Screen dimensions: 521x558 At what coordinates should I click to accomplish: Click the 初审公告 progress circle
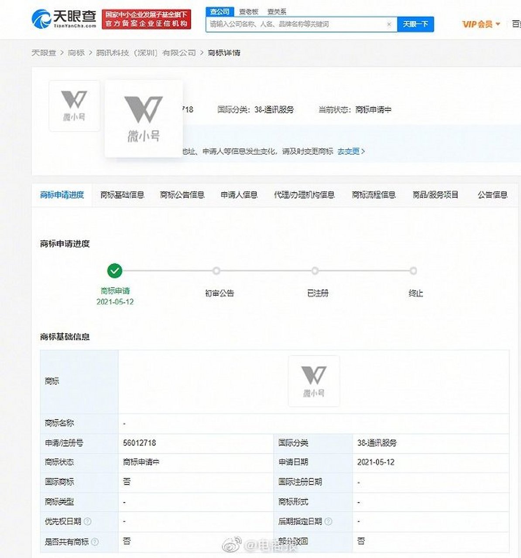(x=216, y=270)
